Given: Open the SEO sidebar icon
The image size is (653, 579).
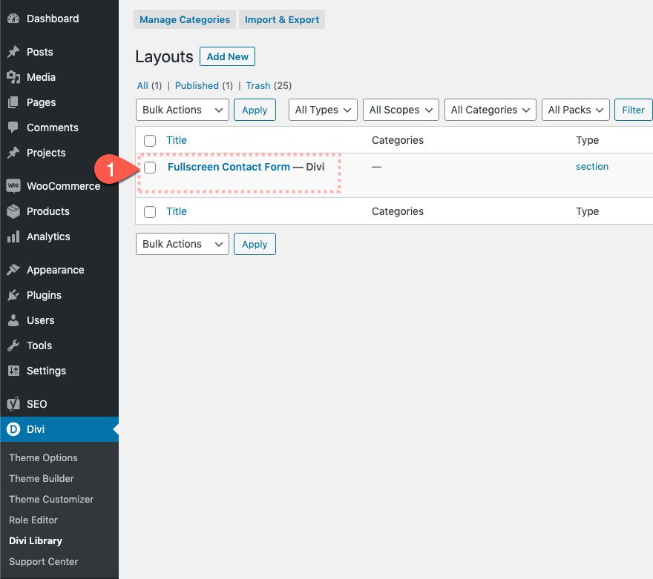Looking at the screenshot, I should coord(15,403).
